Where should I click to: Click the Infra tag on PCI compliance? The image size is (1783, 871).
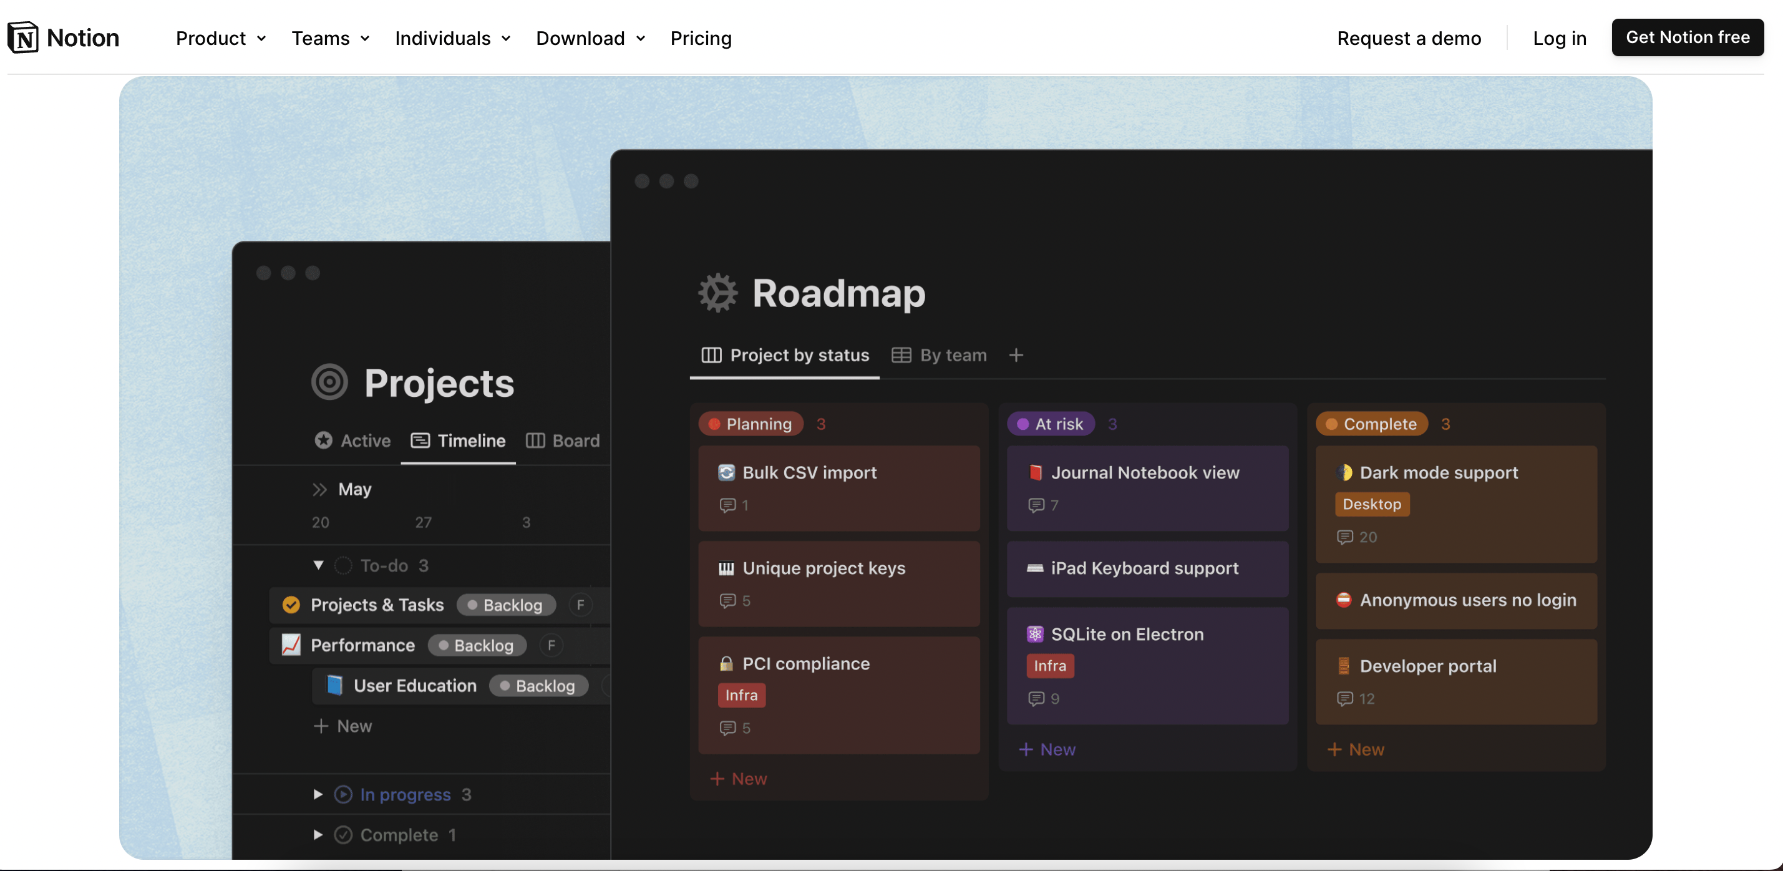click(741, 696)
